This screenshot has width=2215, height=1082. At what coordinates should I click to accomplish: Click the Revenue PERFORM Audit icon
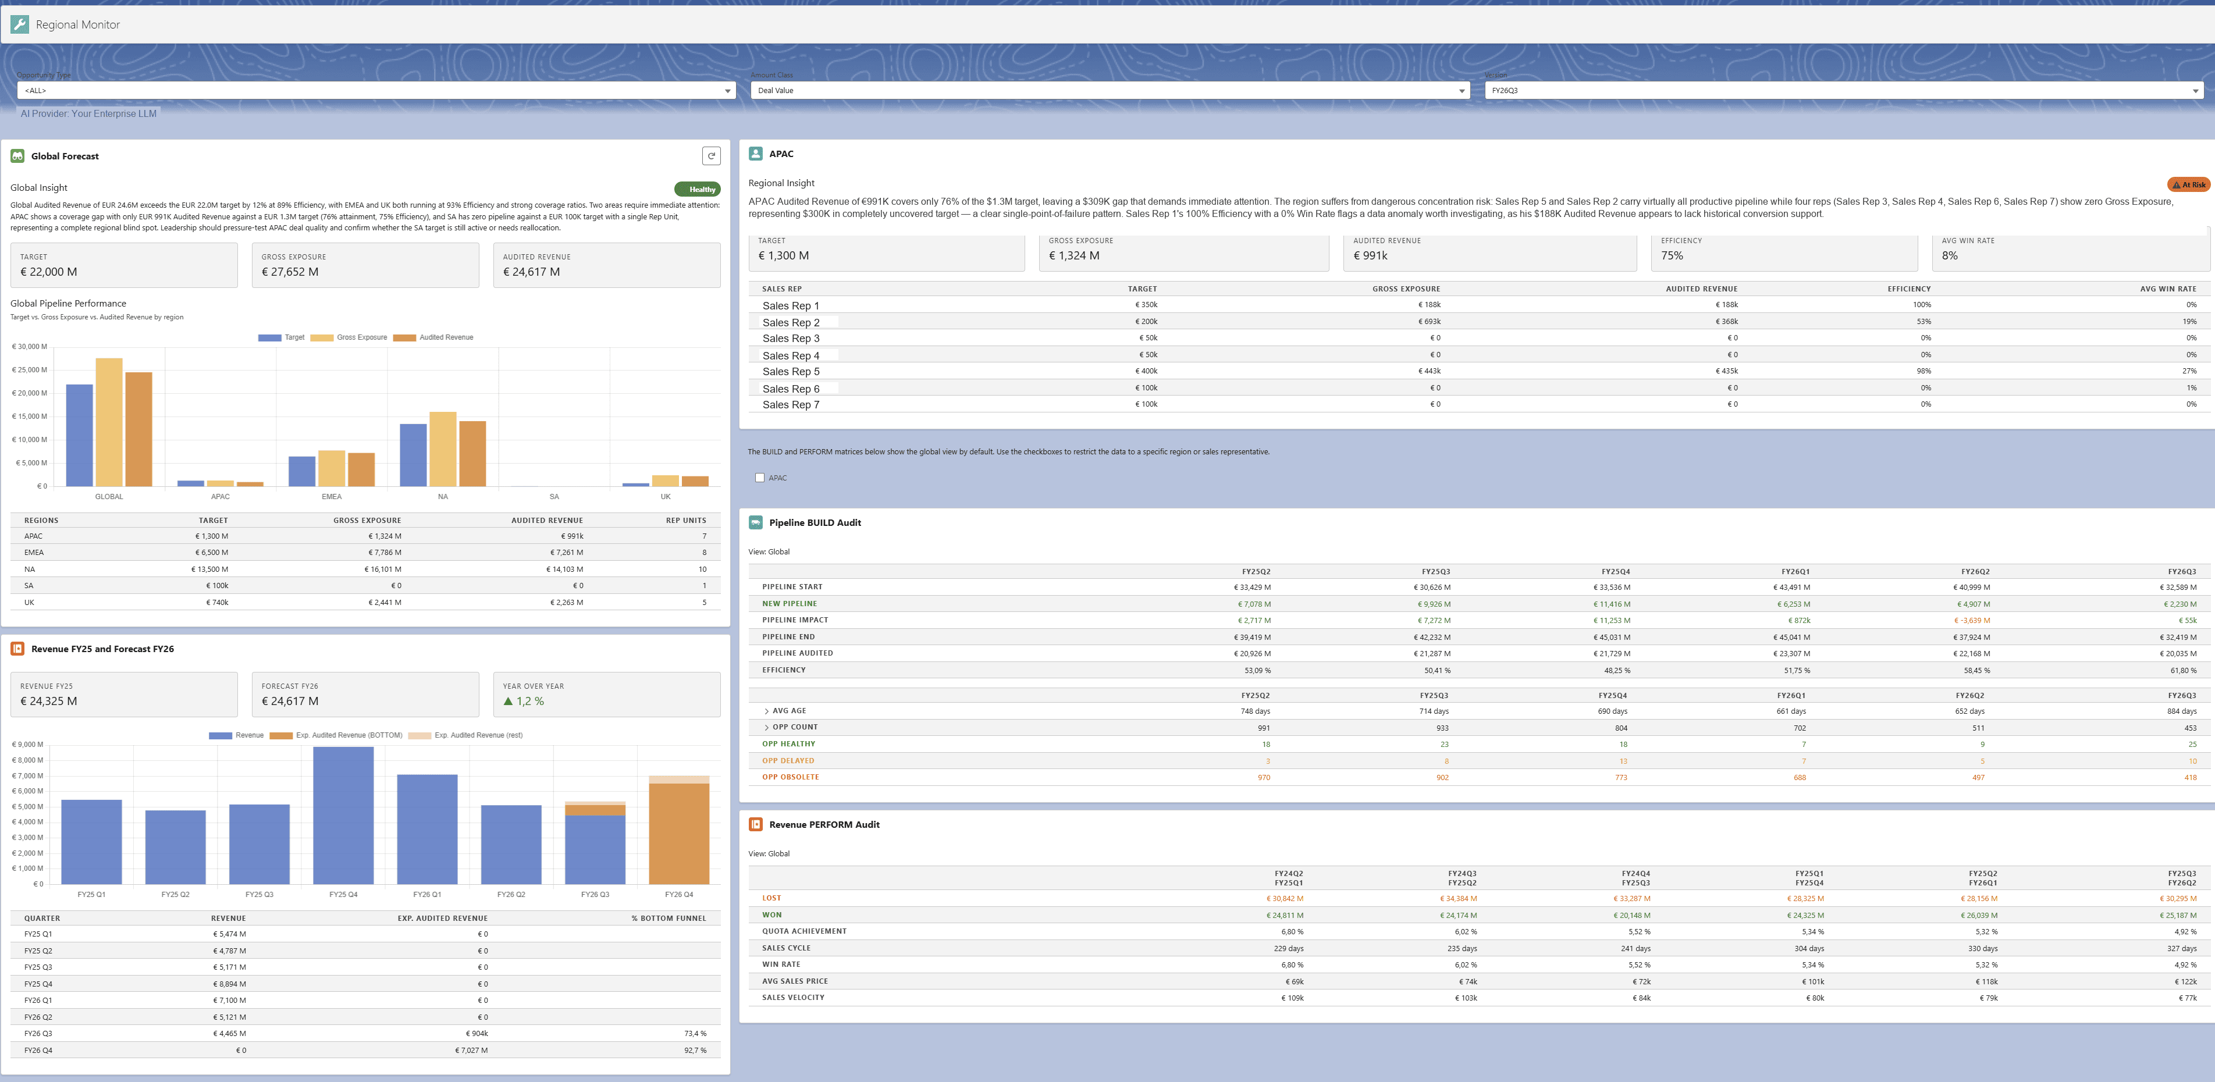[x=756, y=824]
